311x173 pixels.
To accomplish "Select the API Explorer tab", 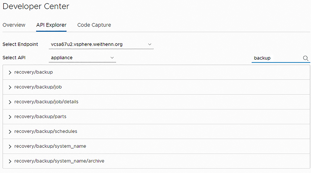I will click(51, 25).
